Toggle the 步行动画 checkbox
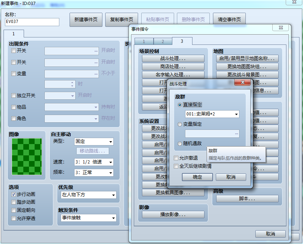The height and width of the screenshot is (244, 303). [x=13, y=194]
